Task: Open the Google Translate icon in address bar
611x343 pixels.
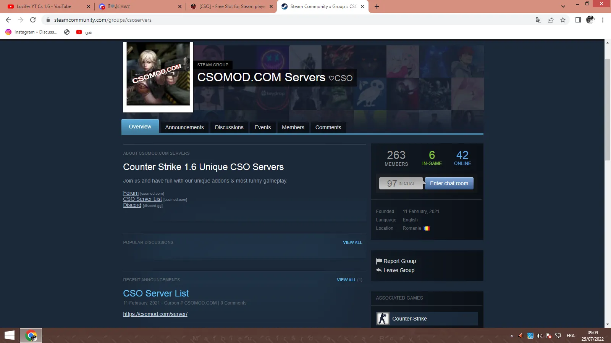Action: (538, 20)
